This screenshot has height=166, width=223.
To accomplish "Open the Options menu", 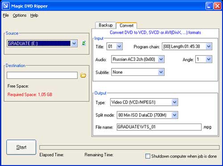I will click(20, 15).
